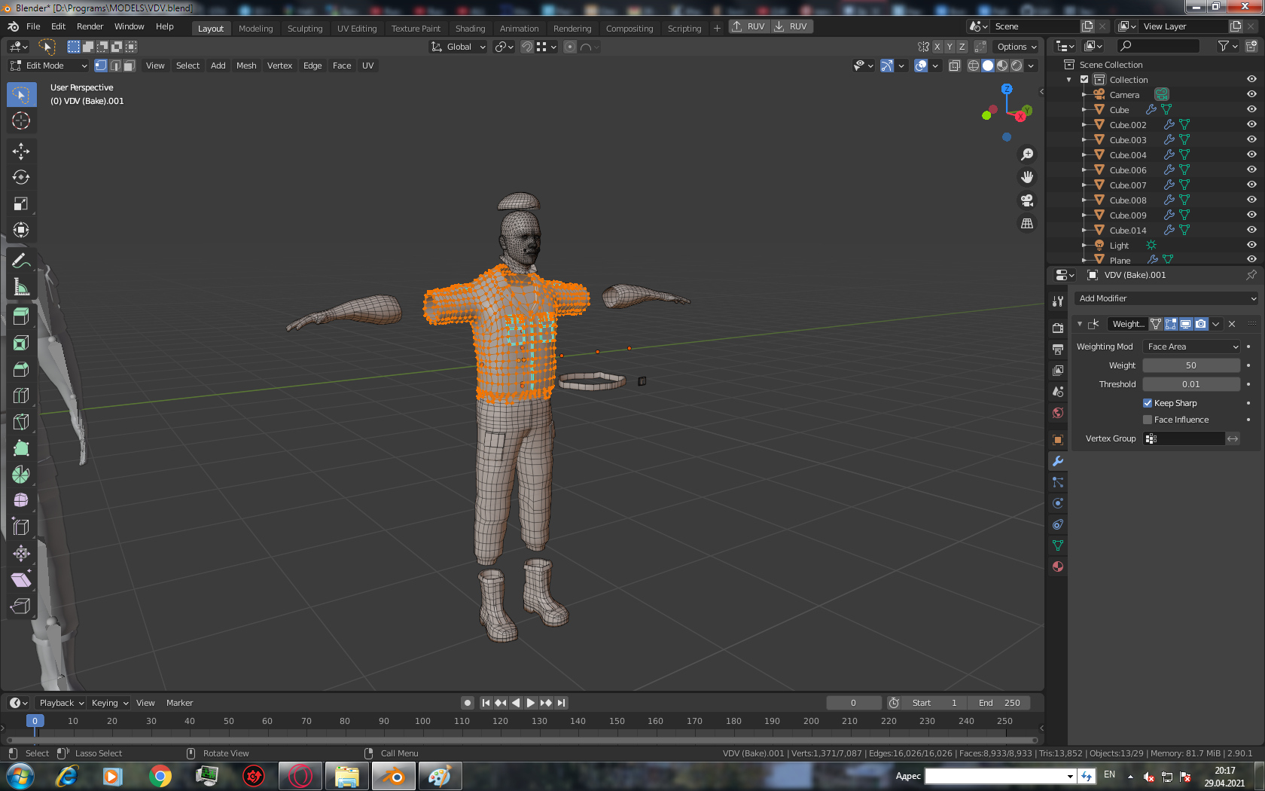Select the Edge Slide tool
The width and height of the screenshot is (1265, 791).
click(21, 527)
